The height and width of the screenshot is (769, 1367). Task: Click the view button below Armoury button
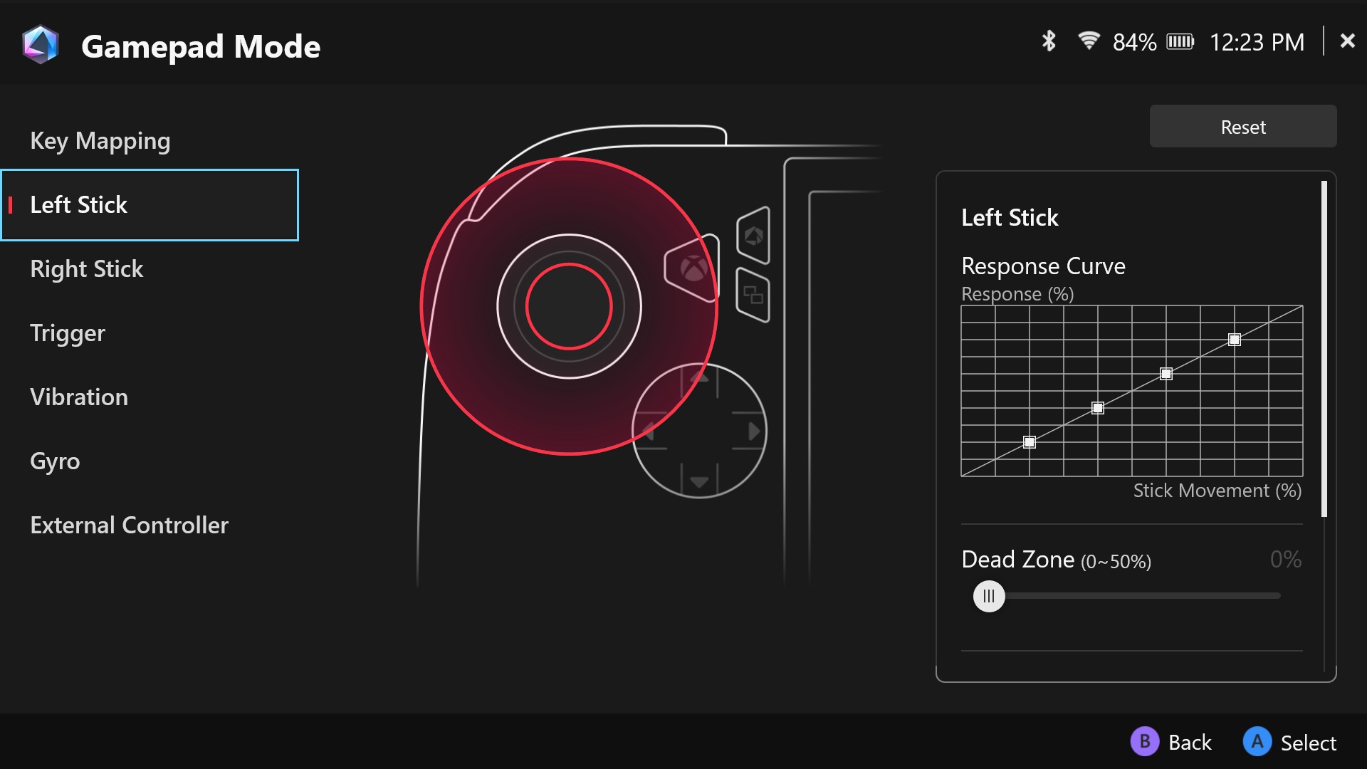[x=753, y=295]
